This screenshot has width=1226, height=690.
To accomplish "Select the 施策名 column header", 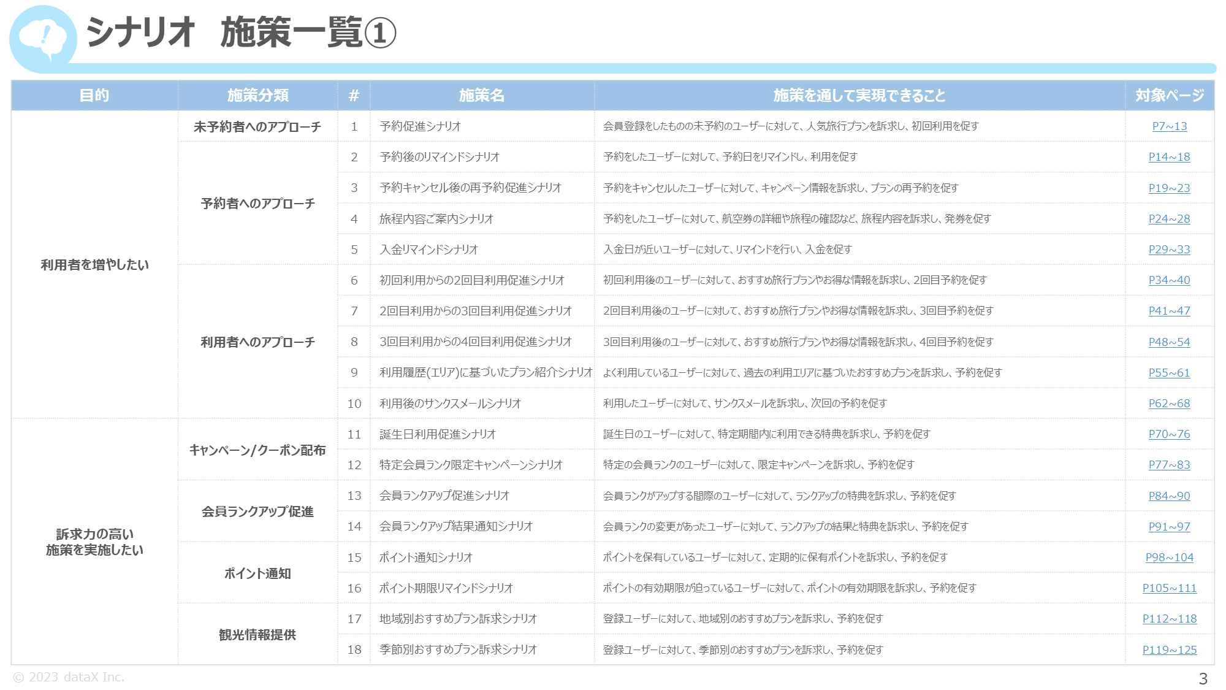I will point(482,96).
